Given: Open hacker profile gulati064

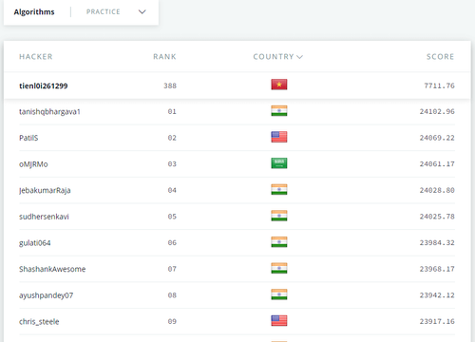Looking at the screenshot, I should click(35, 243).
